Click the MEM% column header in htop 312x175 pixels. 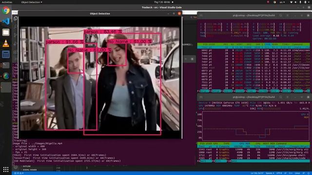point(274,44)
